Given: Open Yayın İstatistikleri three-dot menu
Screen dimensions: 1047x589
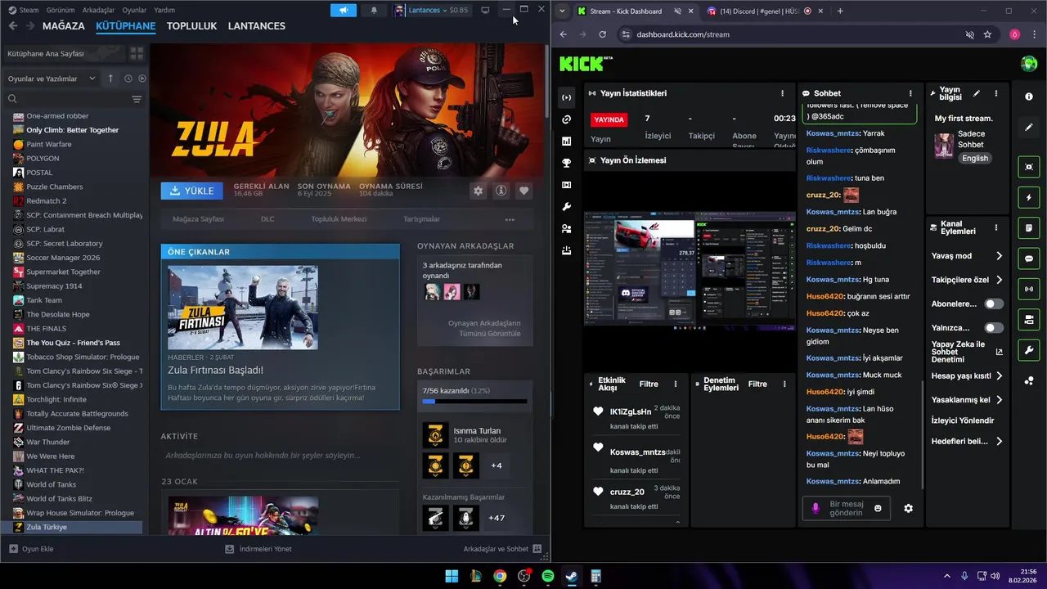Looking at the screenshot, I should (782, 93).
